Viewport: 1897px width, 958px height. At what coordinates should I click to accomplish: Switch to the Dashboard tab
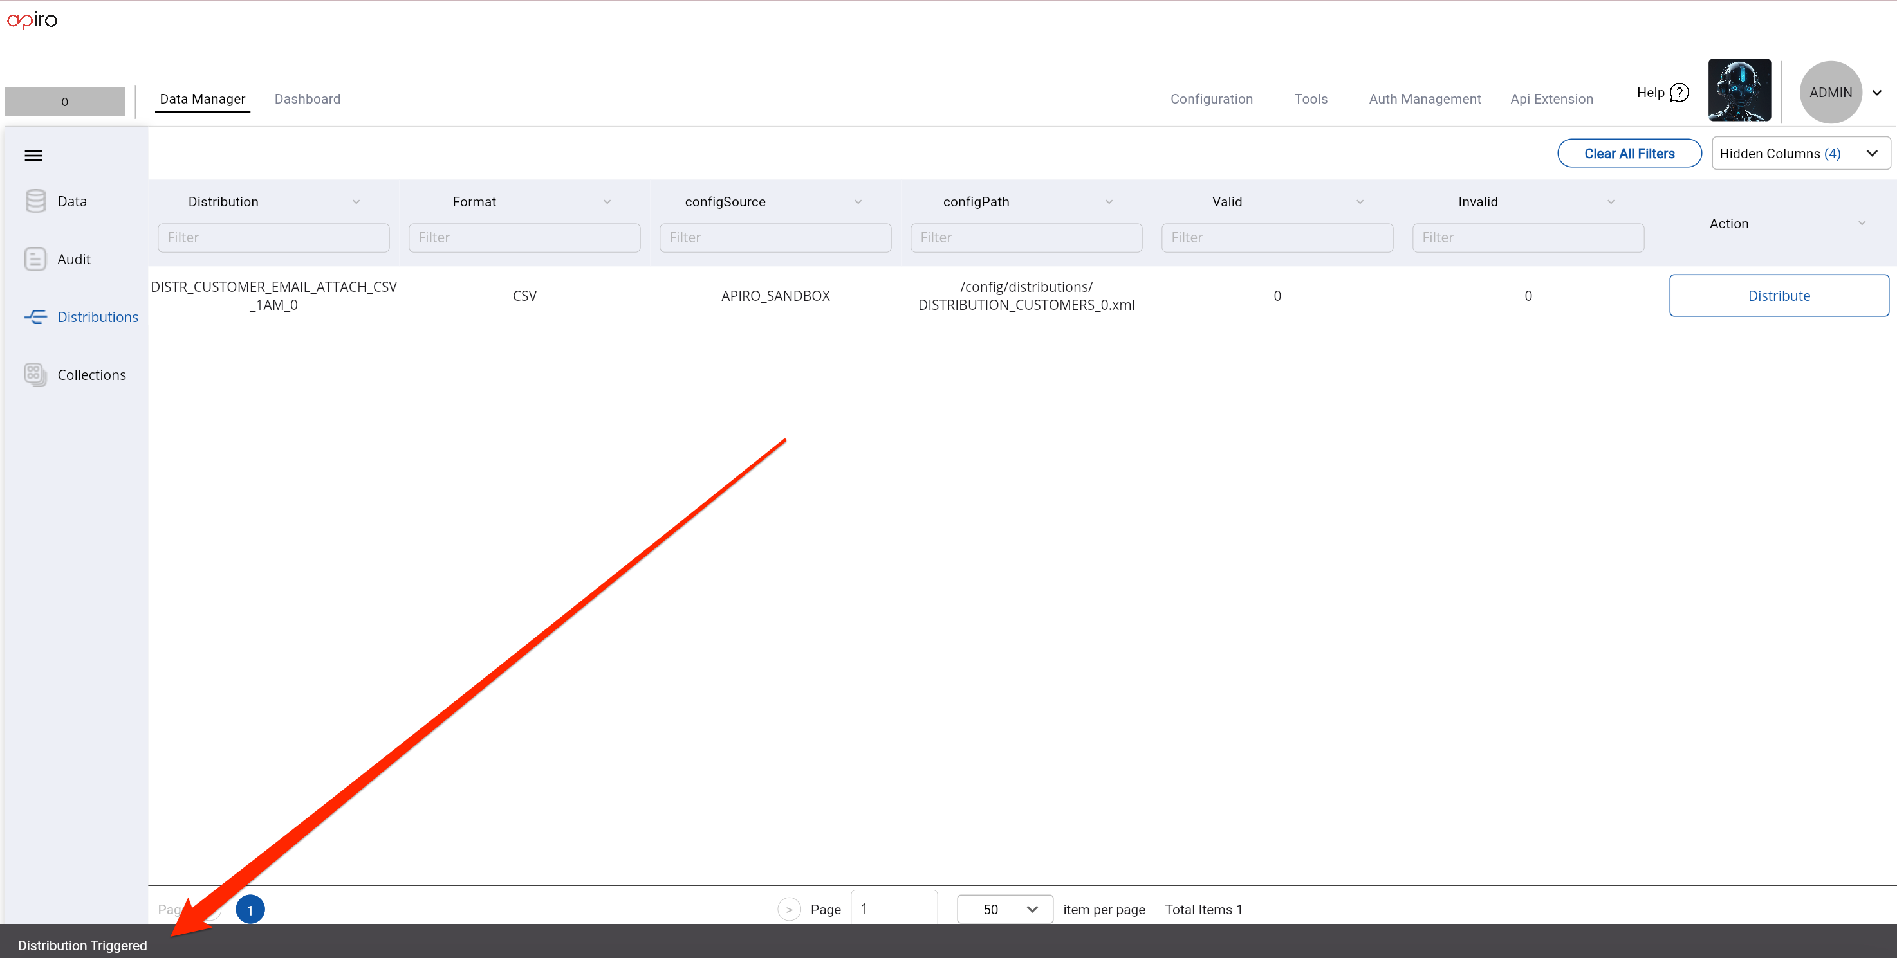[307, 98]
